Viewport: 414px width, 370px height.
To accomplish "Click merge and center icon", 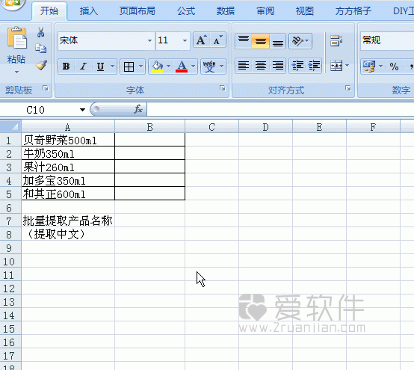I will [x=336, y=66].
